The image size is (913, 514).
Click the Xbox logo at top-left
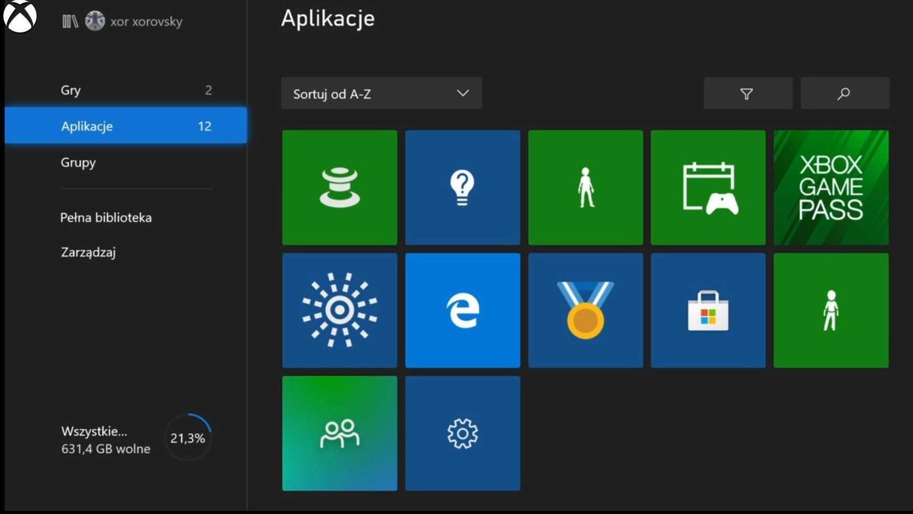(20, 16)
